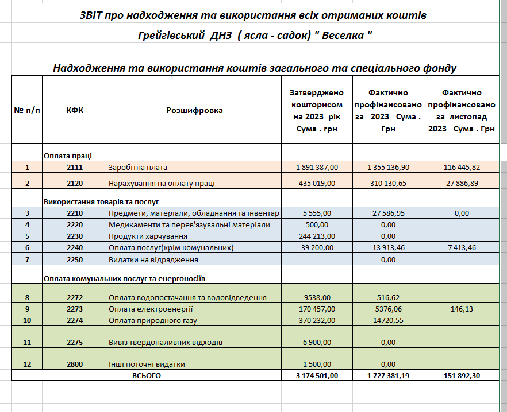Select the value '244 213,00'

point(317,236)
